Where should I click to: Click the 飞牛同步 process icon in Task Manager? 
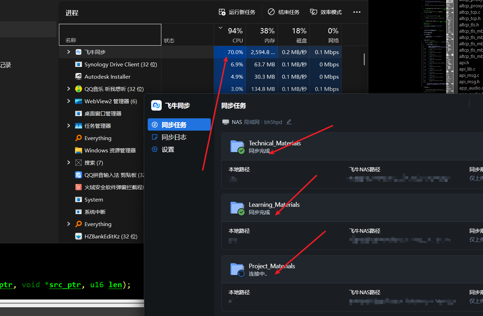pos(79,52)
